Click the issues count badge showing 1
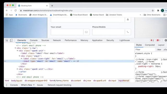Viewport: 167px width, 94px height. [158, 40]
